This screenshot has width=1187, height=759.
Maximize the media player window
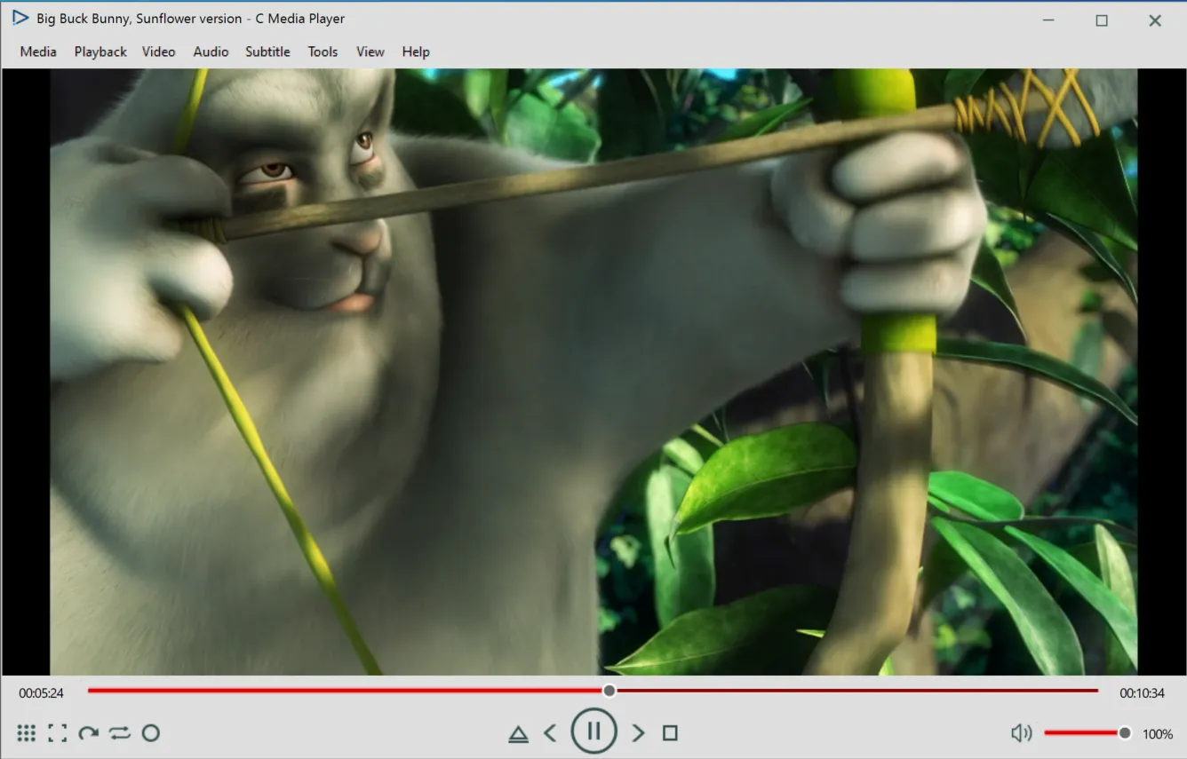coord(1102,20)
